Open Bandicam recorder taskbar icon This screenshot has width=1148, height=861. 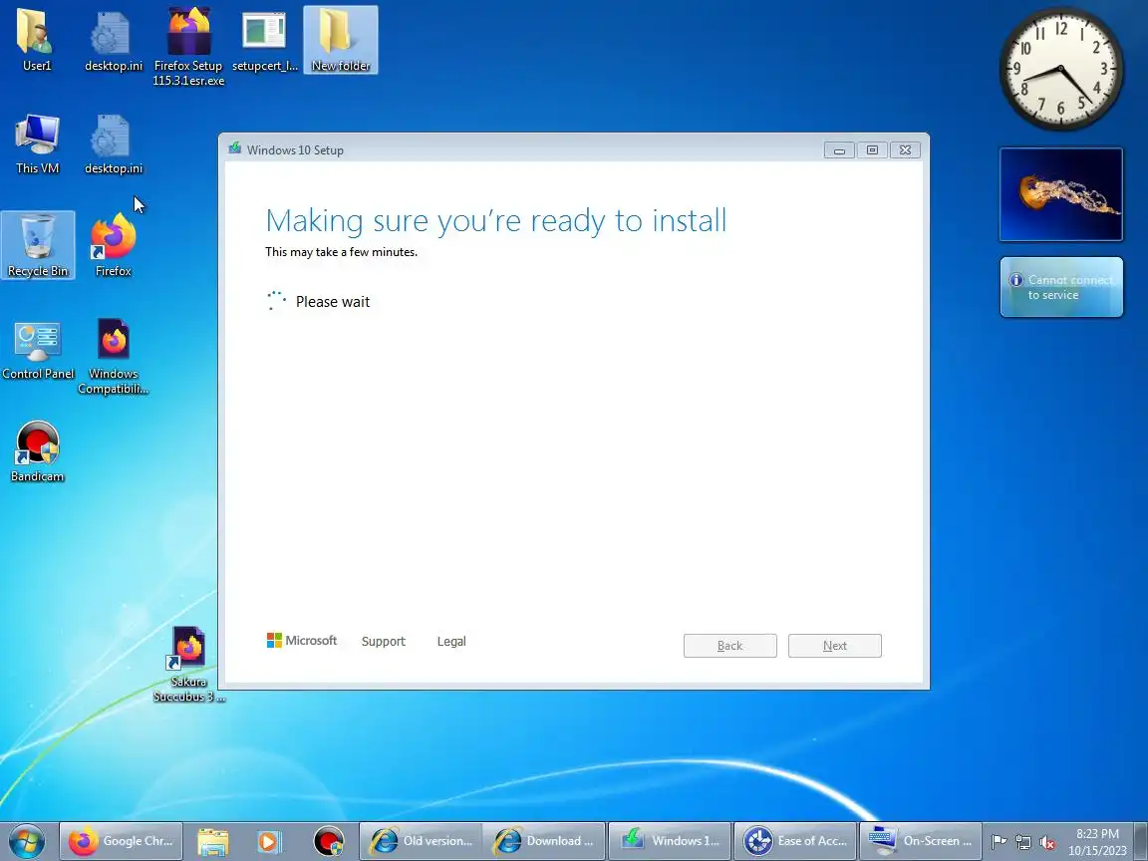point(328,841)
